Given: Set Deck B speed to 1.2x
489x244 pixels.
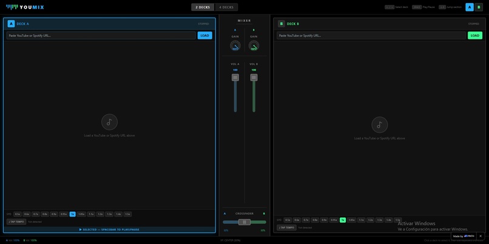Looking at the screenshot, I should (x=371, y=220).
